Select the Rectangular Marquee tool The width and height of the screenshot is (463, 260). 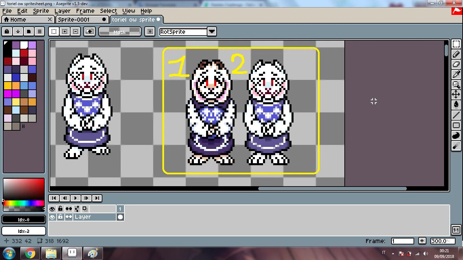coord(456,44)
